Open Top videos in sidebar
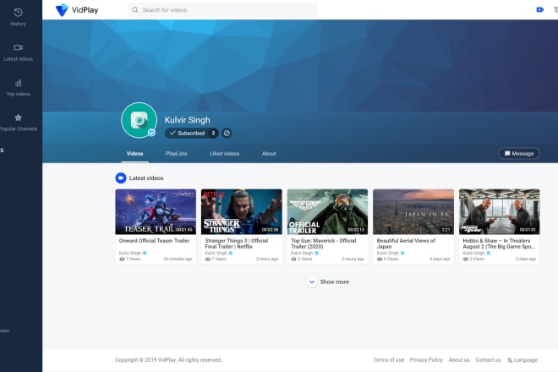 click(x=18, y=88)
